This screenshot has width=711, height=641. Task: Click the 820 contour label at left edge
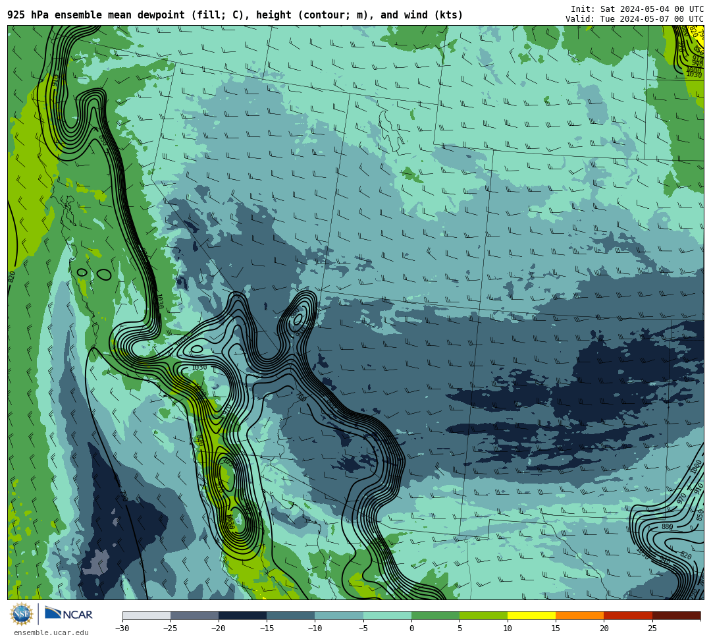[x=12, y=277]
